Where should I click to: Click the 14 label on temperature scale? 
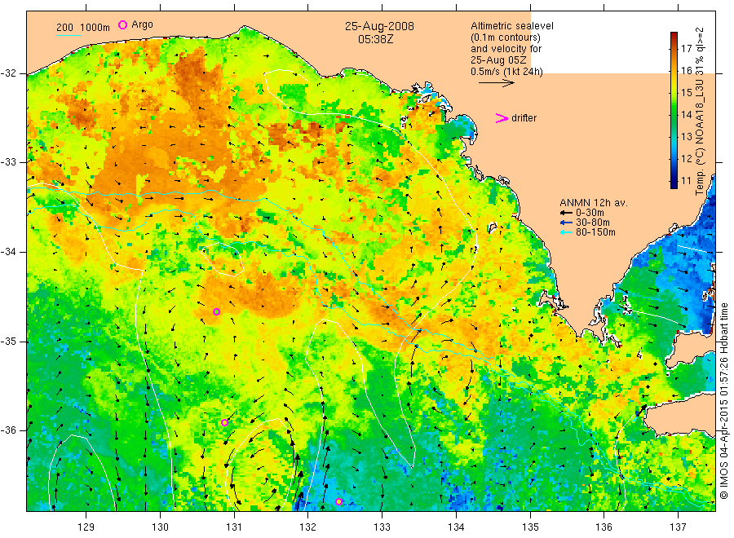[x=686, y=115]
